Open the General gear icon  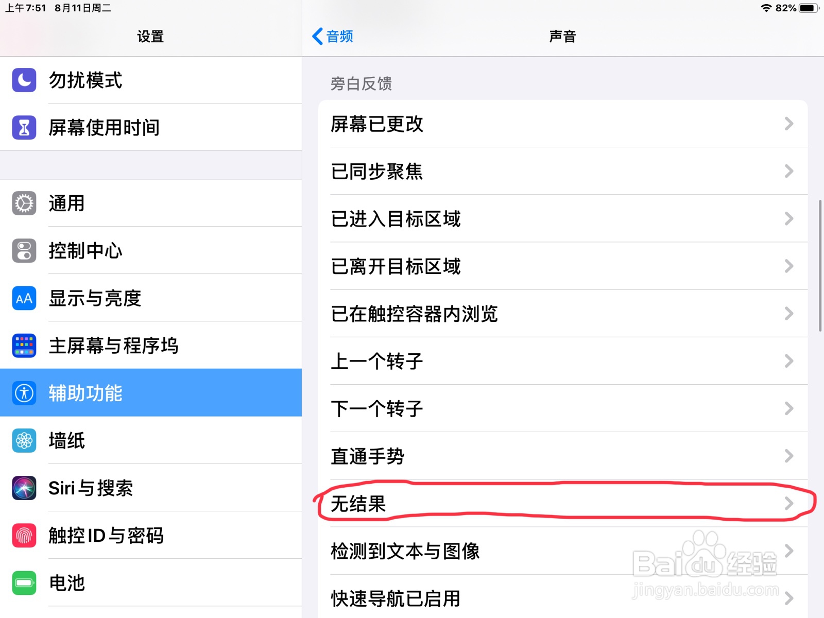[x=24, y=203]
